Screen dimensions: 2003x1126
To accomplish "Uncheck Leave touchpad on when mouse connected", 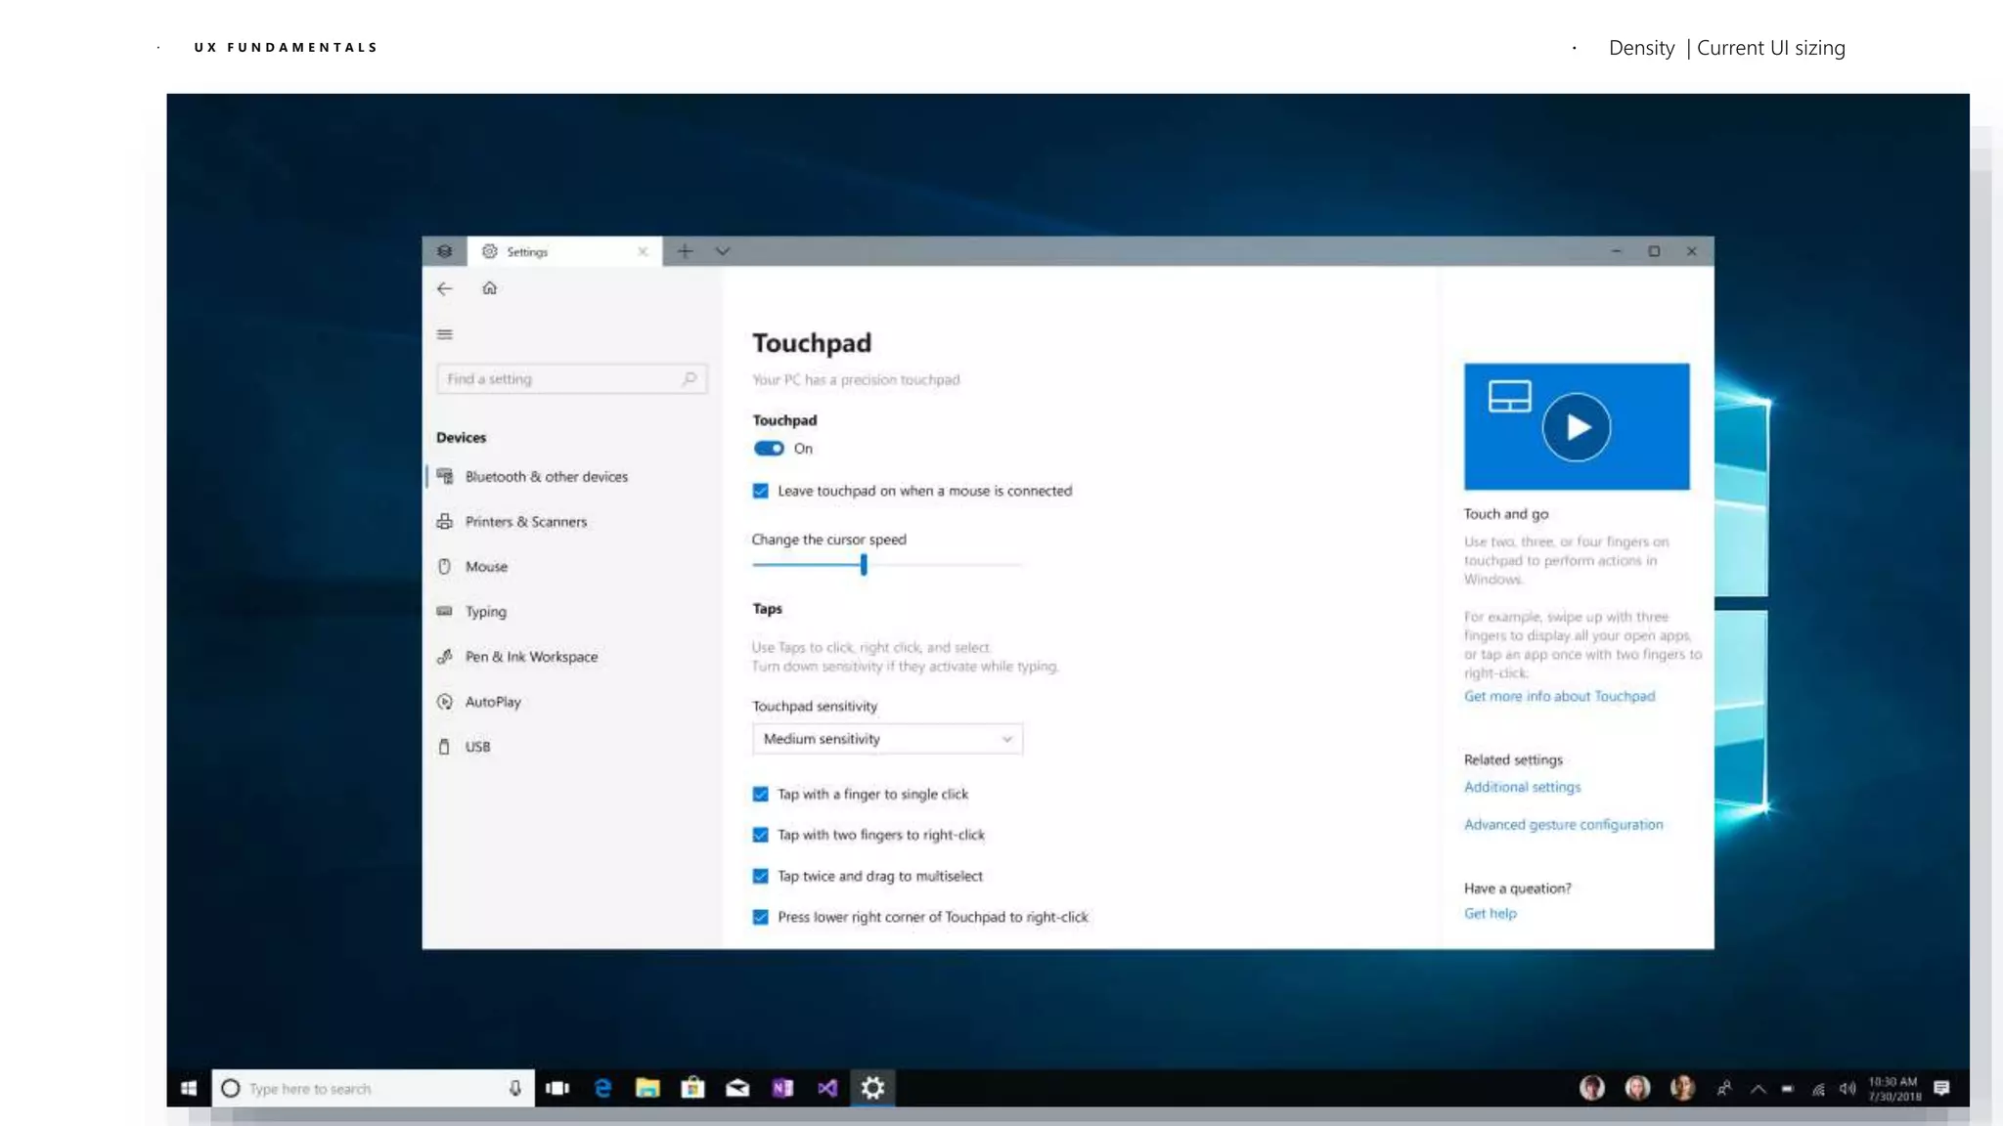I will 760,491.
